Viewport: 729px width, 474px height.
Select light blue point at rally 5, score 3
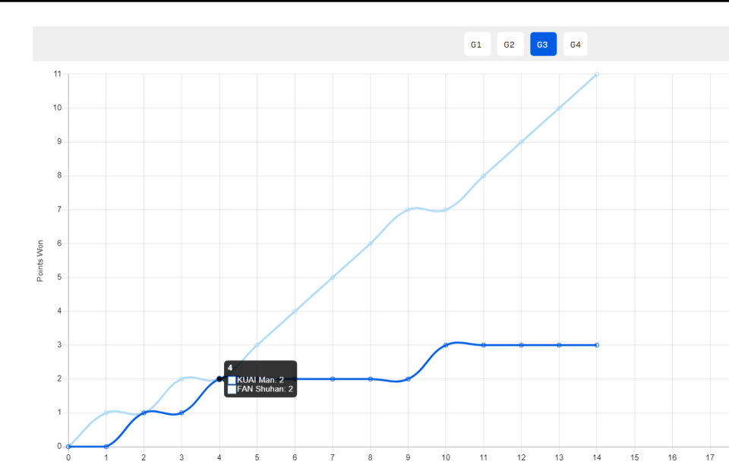pyautogui.click(x=257, y=345)
